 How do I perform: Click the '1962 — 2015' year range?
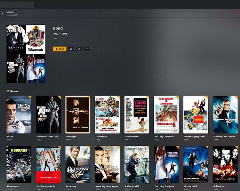60,34
